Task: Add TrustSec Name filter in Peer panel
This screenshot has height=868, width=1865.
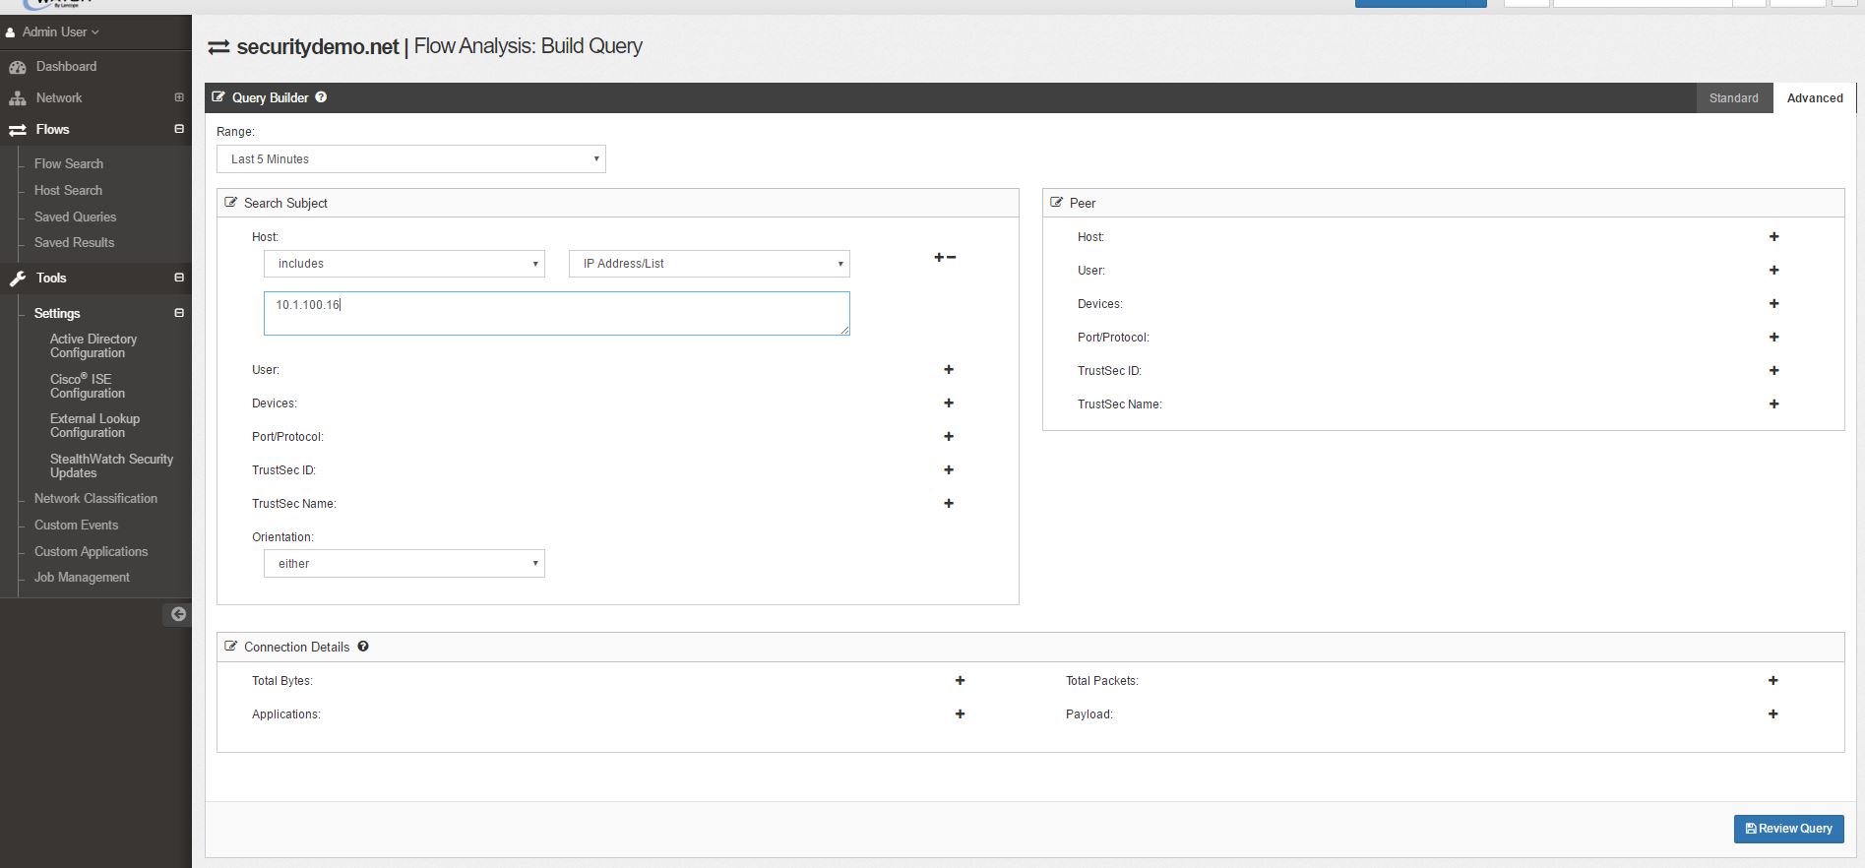Action: pos(1773,404)
